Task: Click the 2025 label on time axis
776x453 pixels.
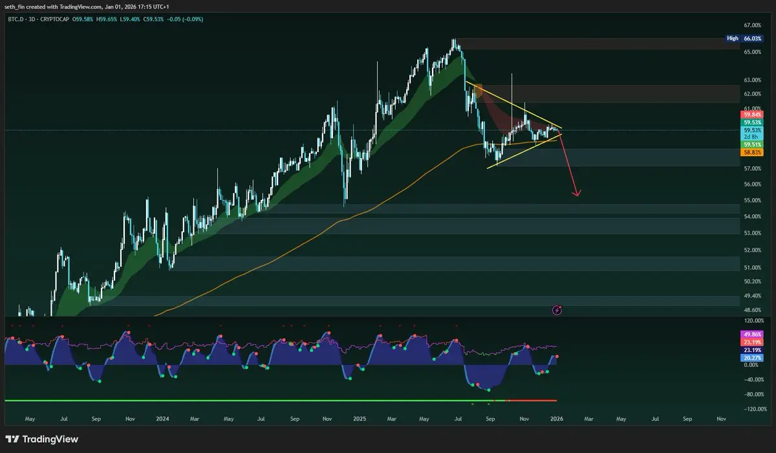Action: [x=359, y=419]
